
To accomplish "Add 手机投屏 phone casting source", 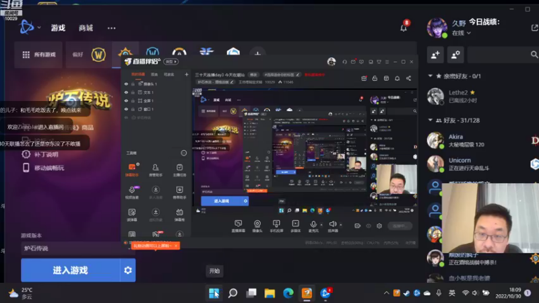I will coord(276,226).
